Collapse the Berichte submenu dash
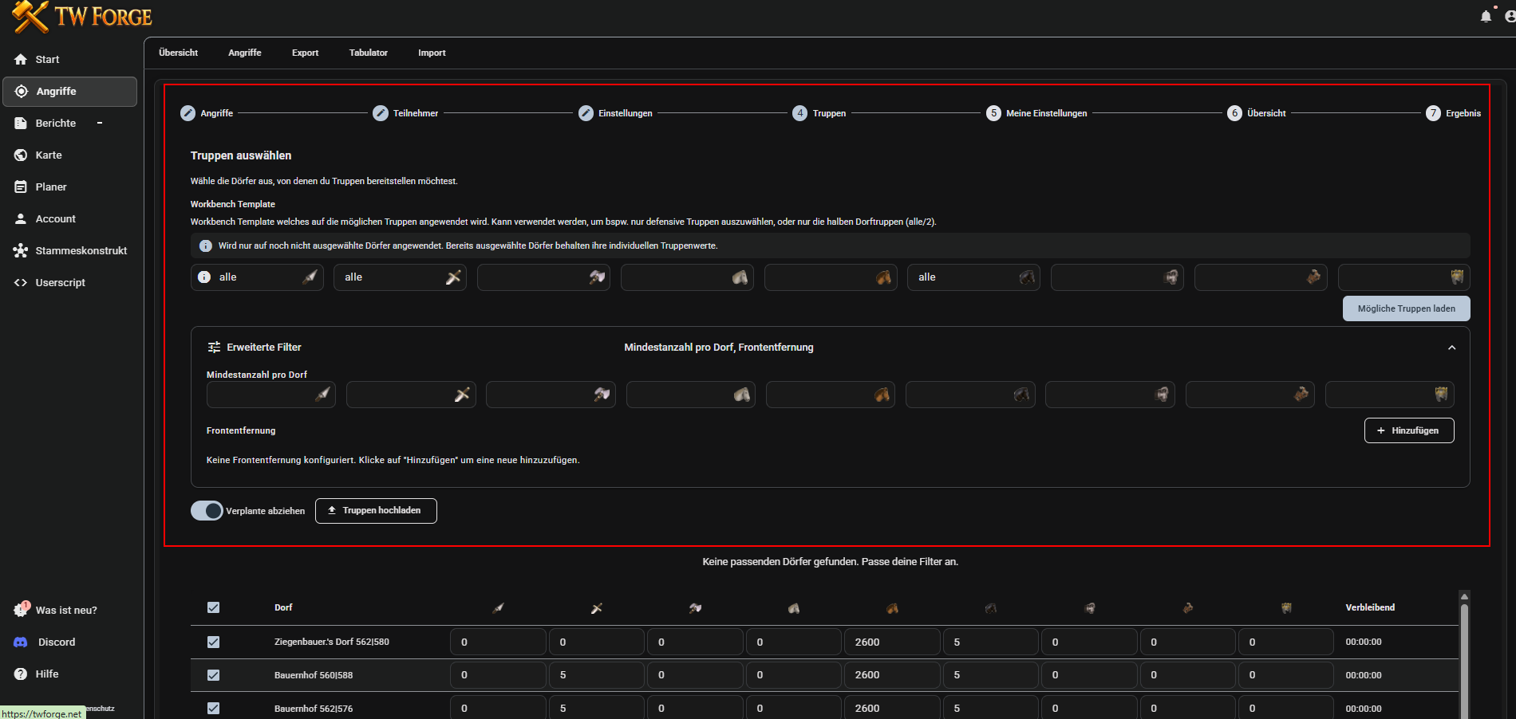 click(100, 124)
